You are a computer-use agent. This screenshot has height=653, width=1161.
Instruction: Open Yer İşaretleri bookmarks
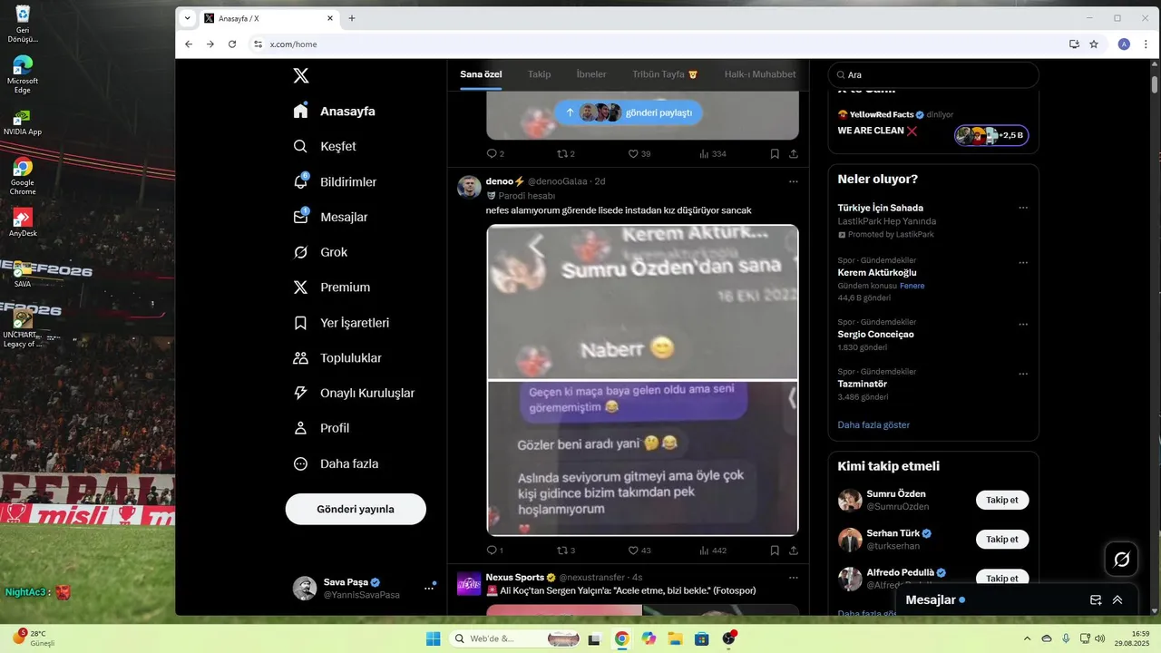[x=341, y=323]
